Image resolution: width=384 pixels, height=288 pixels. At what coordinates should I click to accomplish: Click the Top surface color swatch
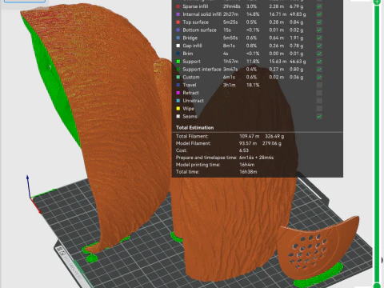(x=178, y=22)
